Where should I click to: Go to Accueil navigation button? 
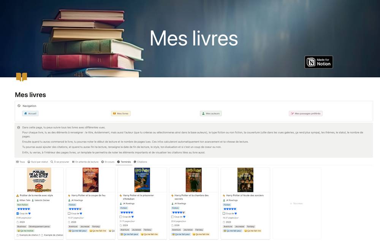[30, 113]
